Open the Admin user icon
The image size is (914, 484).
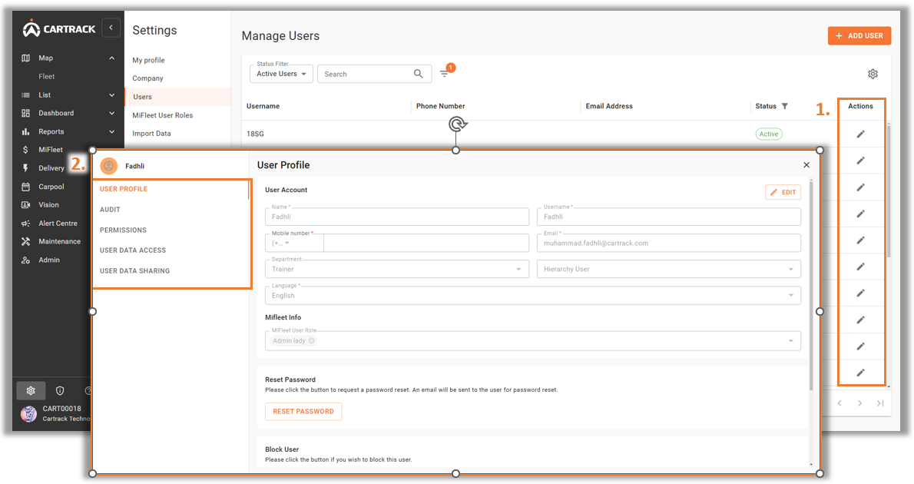tap(25, 260)
